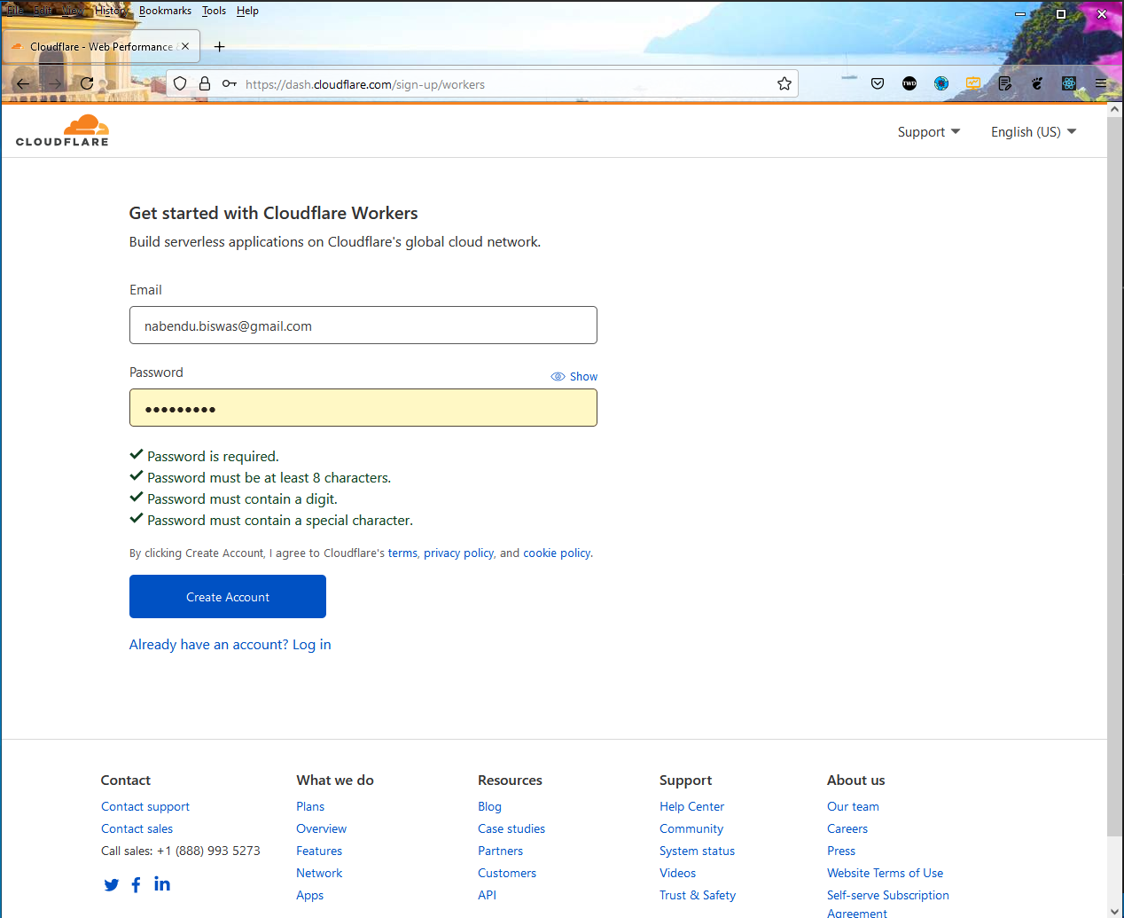Open the Overview footer link
This screenshot has width=1124, height=918.
click(322, 828)
